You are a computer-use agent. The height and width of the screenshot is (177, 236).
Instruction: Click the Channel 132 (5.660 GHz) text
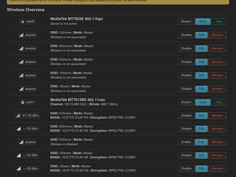[69, 104]
